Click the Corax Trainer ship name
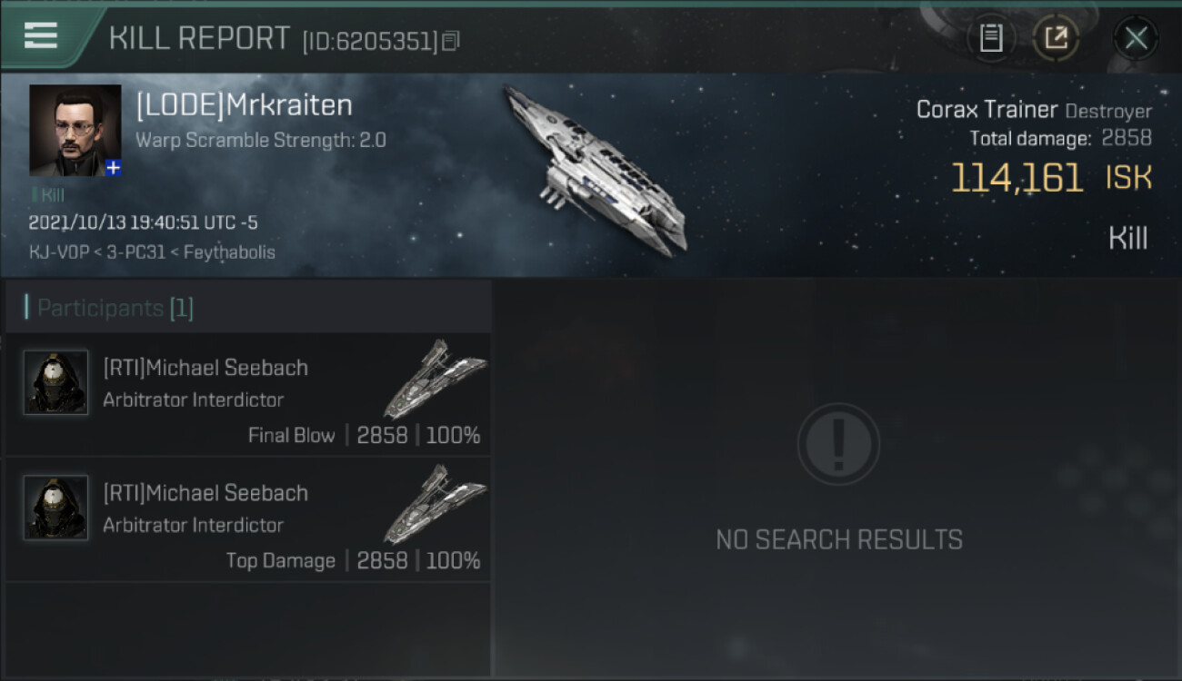Image resolution: width=1182 pixels, height=681 pixels. click(x=987, y=110)
